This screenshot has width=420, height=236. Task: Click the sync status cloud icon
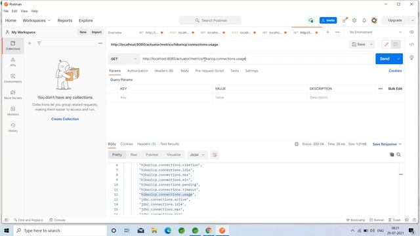click(310, 20)
